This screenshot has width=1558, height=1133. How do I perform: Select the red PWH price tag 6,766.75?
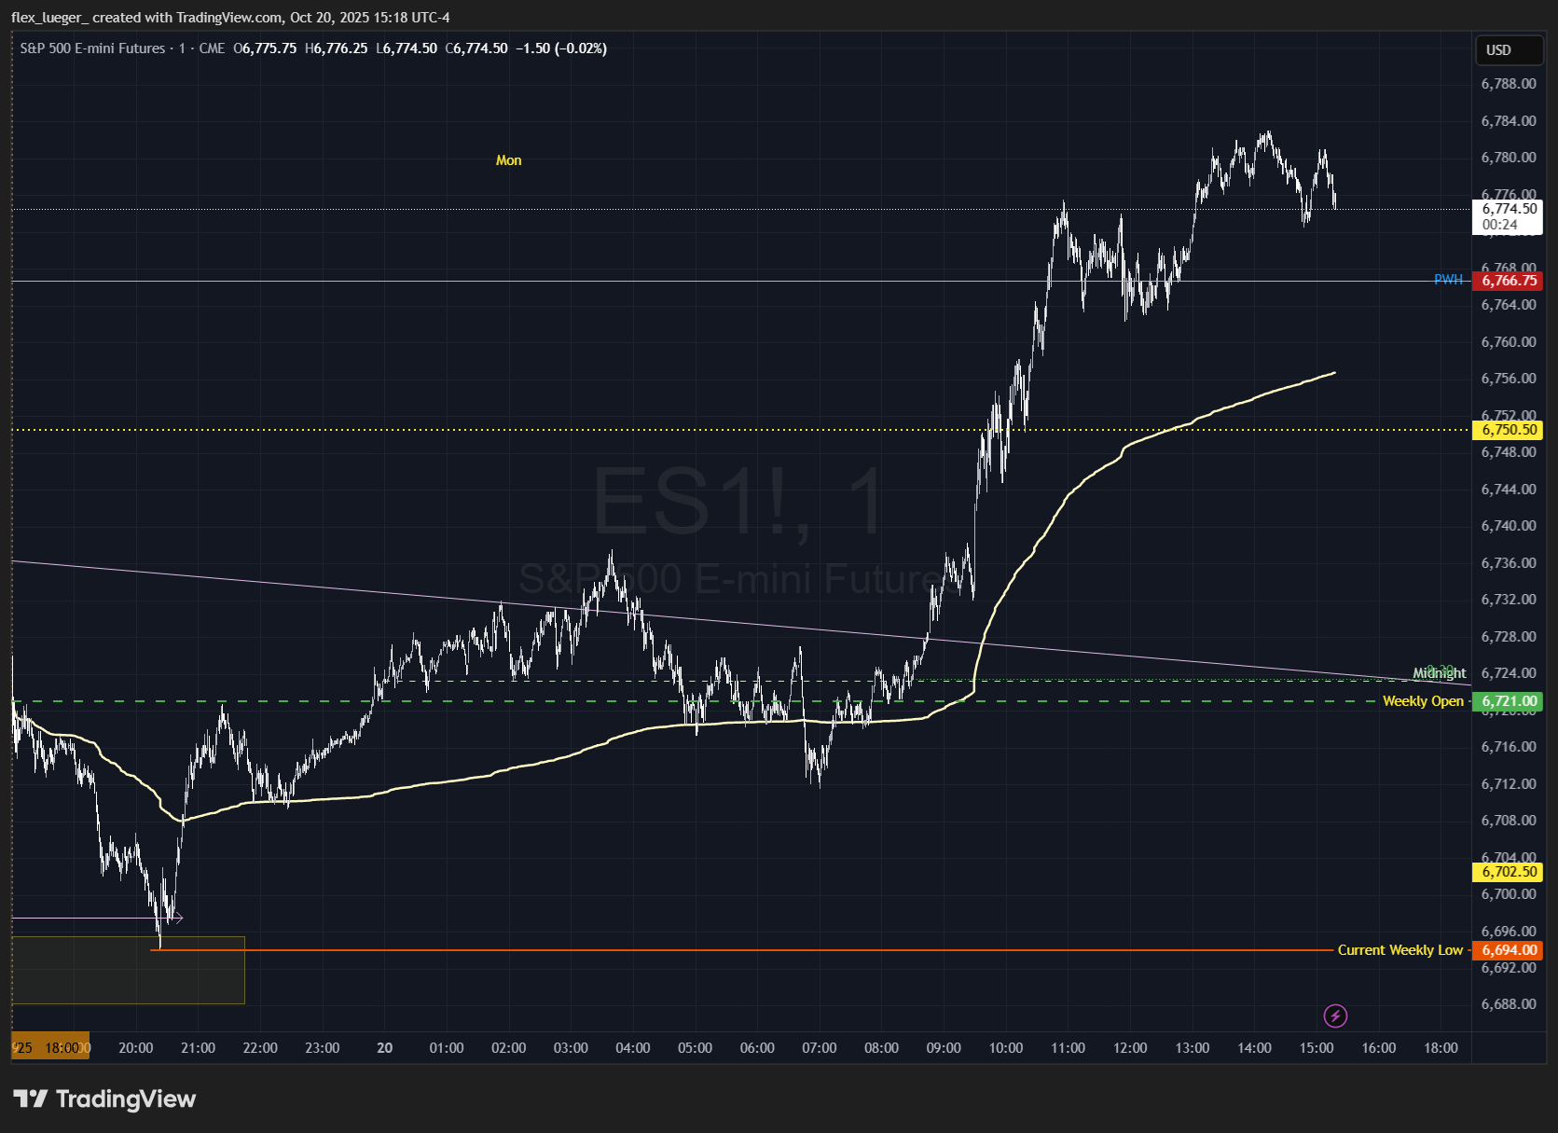(1508, 281)
